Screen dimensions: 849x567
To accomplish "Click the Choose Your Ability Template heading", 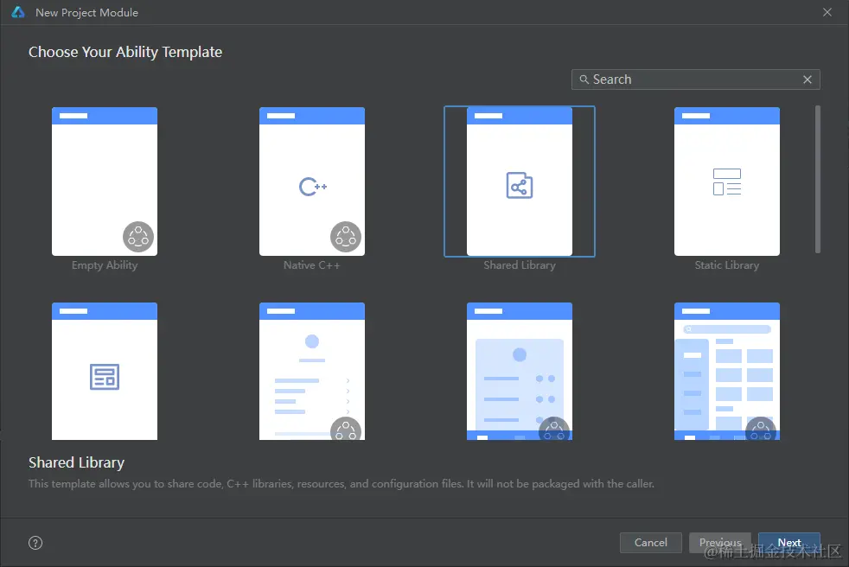I will pyautogui.click(x=125, y=52).
